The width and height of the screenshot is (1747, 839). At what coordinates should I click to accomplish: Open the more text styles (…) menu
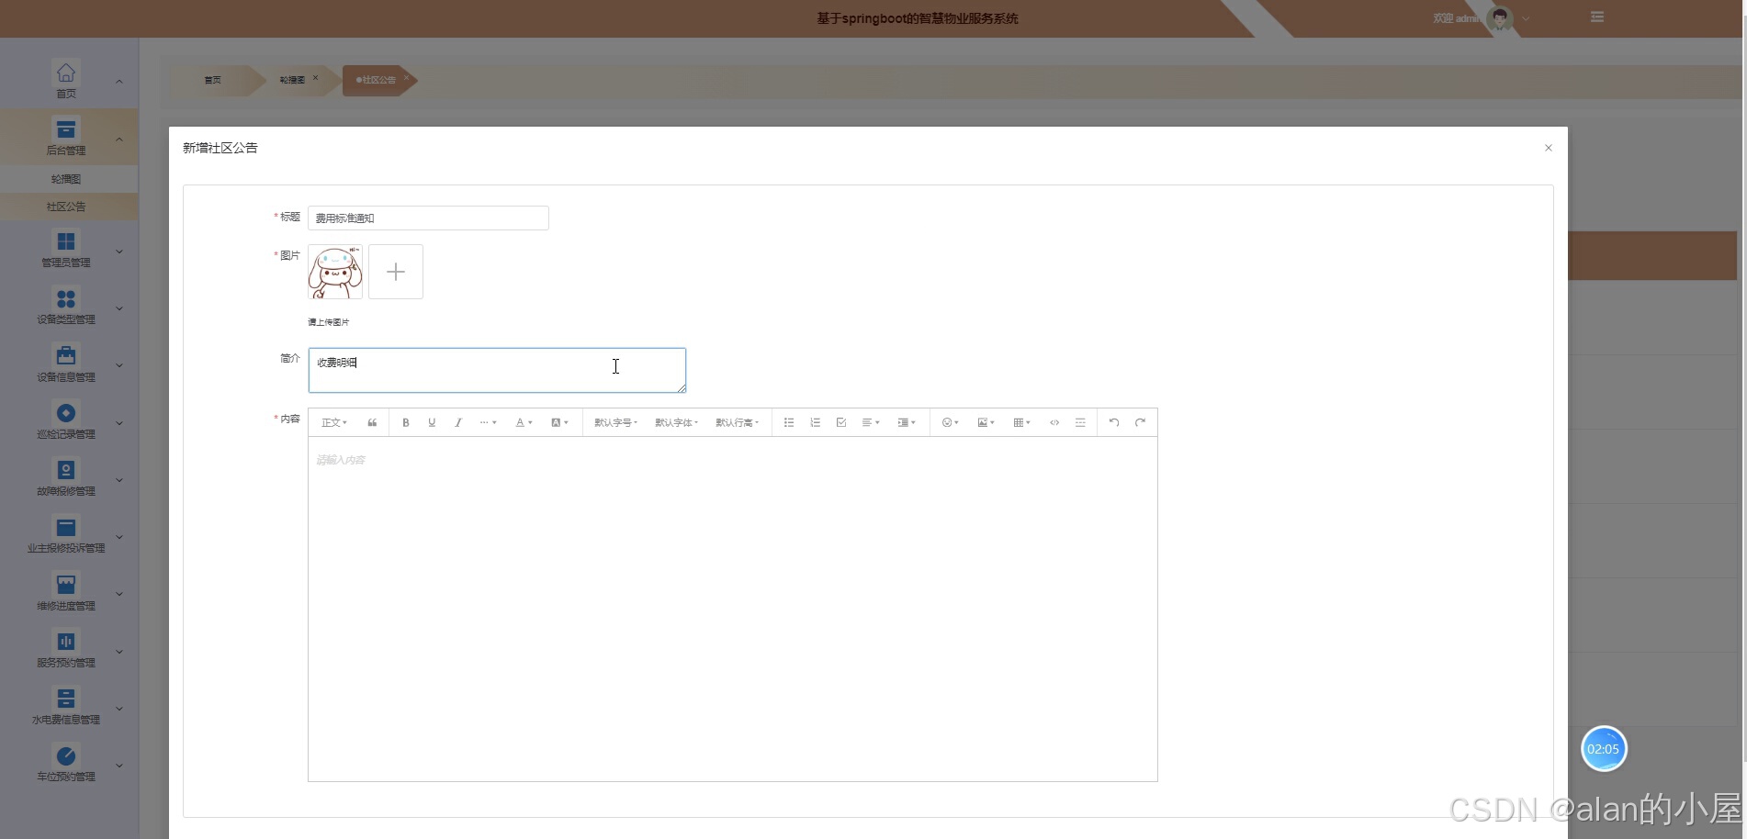488,422
